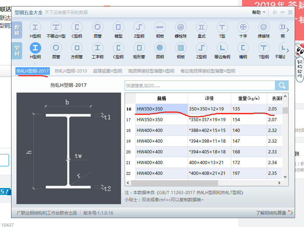Select 工字钢 icon

97,48
